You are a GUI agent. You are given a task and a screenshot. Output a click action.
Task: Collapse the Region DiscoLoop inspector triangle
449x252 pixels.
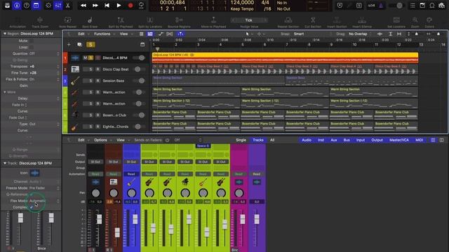(x=5, y=34)
